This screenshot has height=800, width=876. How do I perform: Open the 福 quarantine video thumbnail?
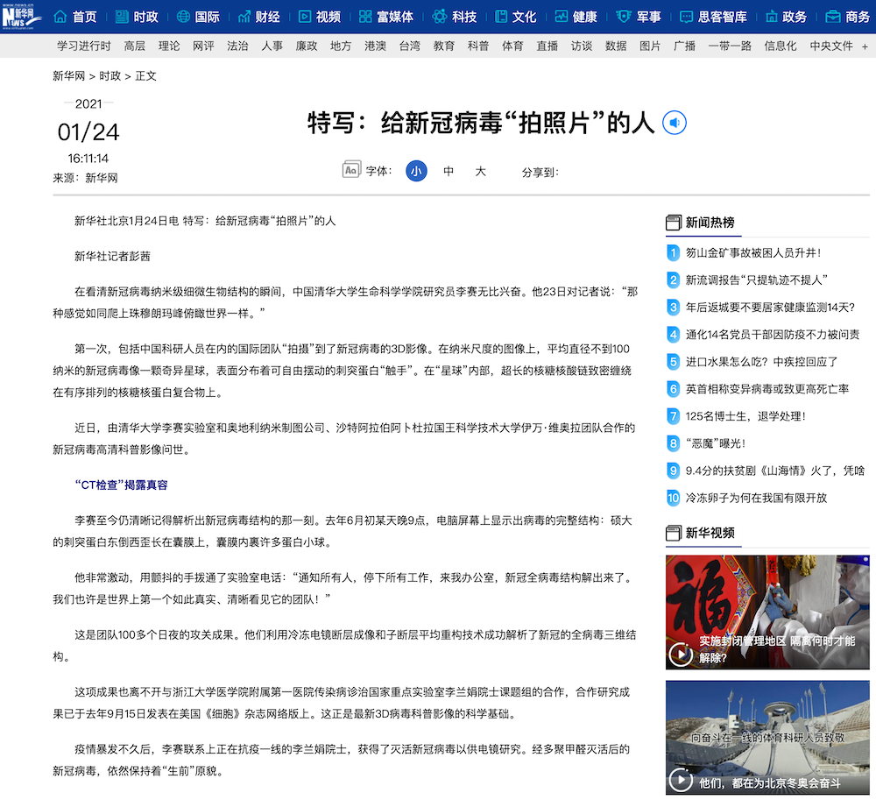coord(767,612)
